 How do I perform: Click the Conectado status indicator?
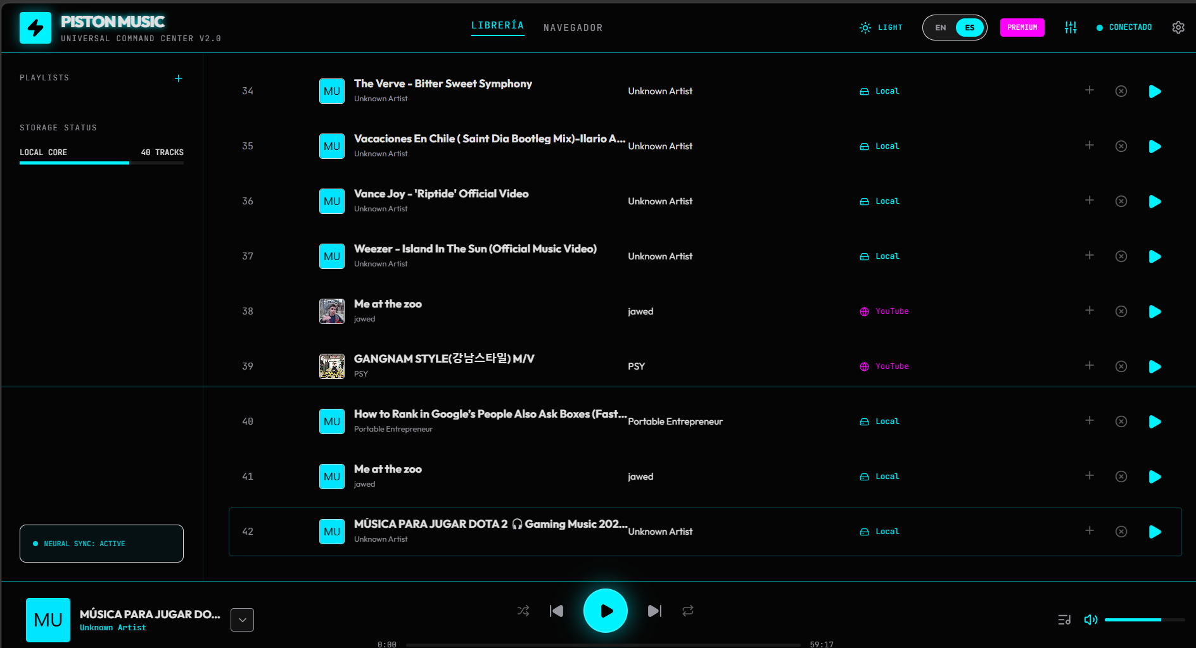[x=1124, y=27]
